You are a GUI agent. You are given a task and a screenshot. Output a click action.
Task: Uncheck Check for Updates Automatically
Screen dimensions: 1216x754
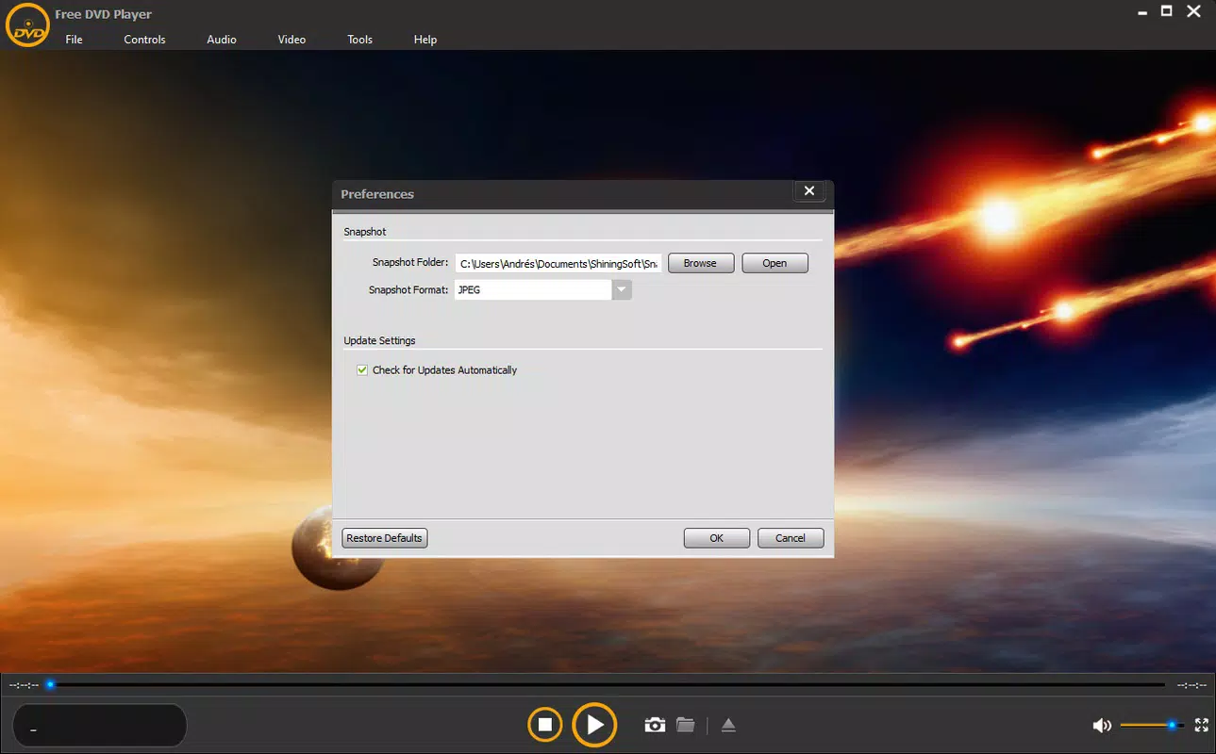[362, 370]
